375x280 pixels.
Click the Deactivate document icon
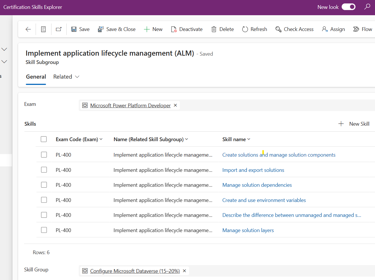tap(174, 29)
